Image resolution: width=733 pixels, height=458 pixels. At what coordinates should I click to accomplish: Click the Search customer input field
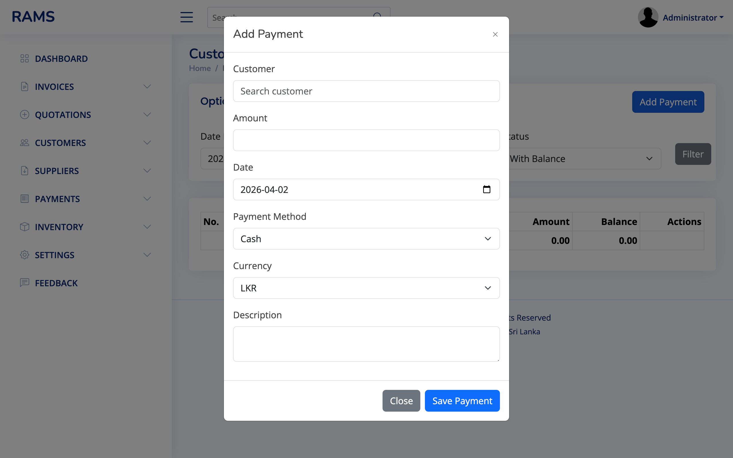coord(366,91)
